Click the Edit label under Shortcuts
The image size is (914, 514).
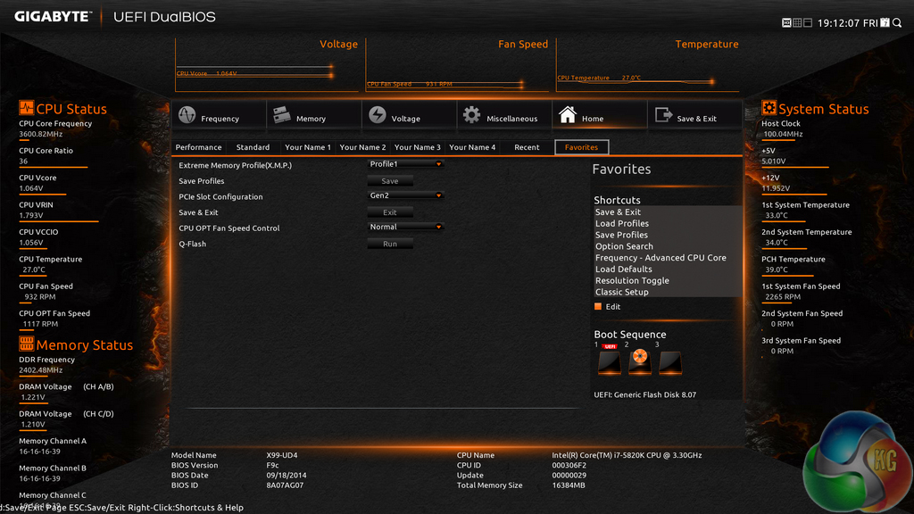pyautogui.click(x=612, y=307)
